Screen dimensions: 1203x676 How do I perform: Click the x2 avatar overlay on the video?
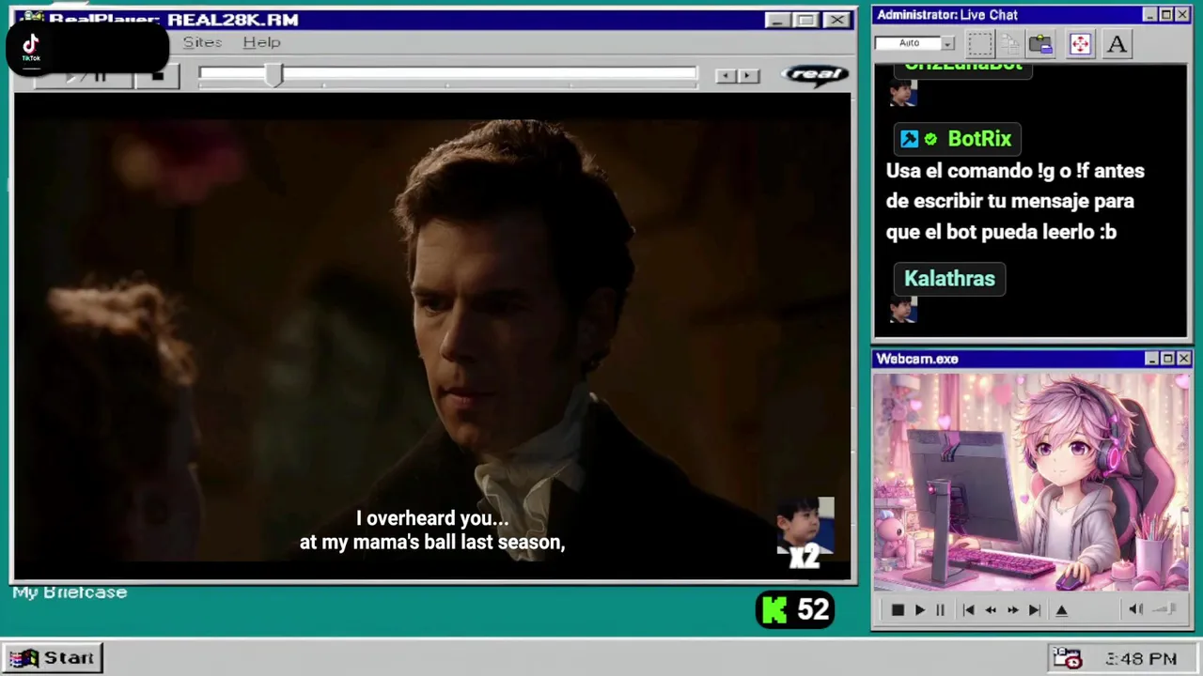coord(805,532)
